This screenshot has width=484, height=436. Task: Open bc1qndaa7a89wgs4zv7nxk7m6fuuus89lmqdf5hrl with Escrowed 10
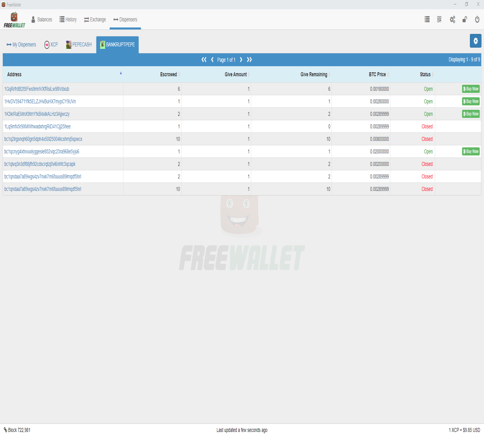(43, 189)
